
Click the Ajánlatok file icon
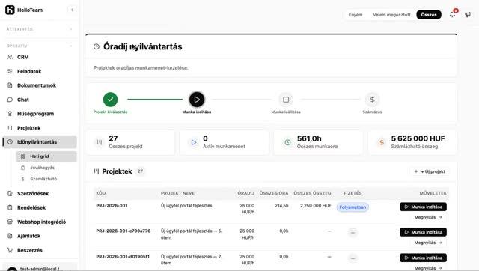10,236
